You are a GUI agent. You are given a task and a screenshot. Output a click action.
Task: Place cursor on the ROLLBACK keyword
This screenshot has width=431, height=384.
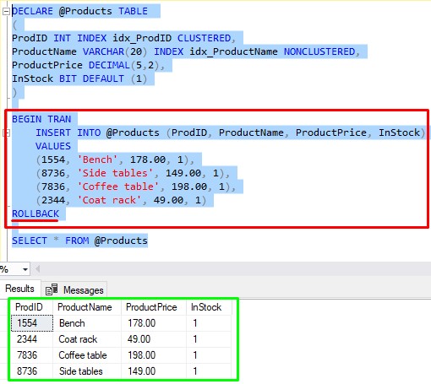pos(35,214)
